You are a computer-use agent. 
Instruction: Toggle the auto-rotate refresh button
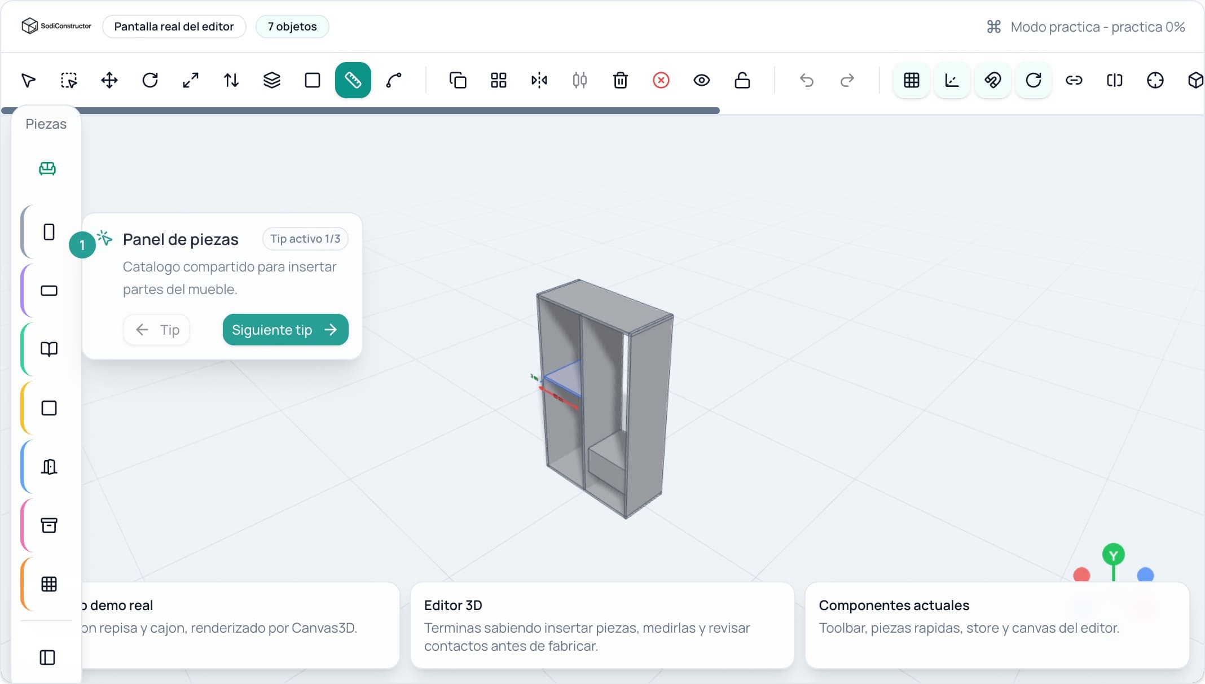[x=1034, y=80]
